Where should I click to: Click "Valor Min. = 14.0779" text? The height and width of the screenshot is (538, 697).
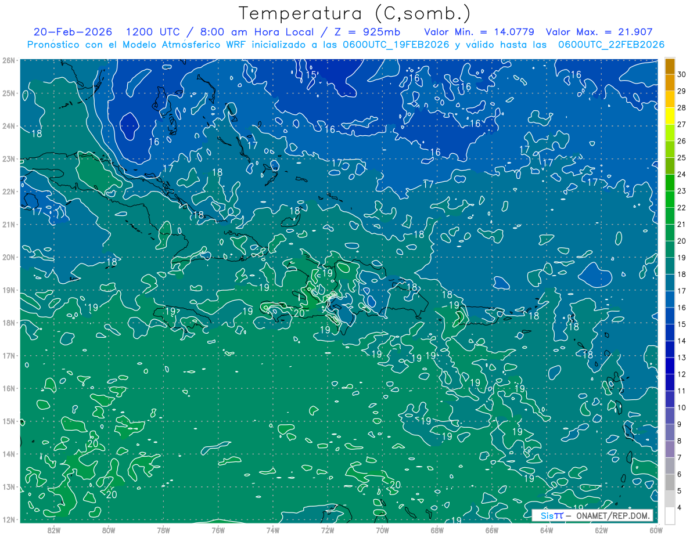tap(479, 32)
